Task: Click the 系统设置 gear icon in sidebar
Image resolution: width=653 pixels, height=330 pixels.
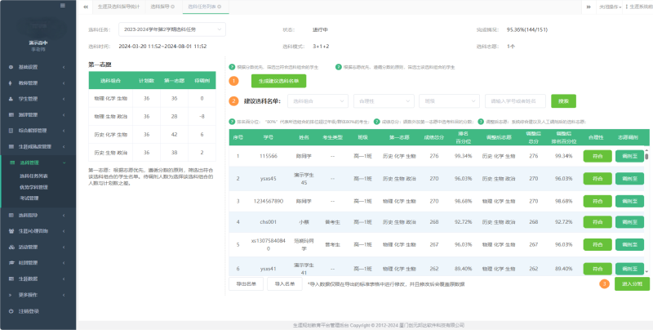Action: pos(11,66)
